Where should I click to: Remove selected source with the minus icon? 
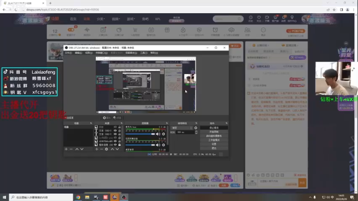(x=102, y=149)
